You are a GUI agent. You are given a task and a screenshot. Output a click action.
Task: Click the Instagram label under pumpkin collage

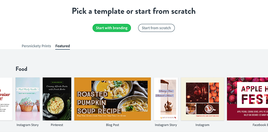tap(202, 125)
